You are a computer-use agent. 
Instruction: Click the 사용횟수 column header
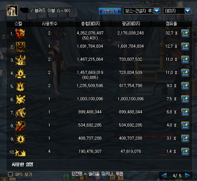(49, 23)
